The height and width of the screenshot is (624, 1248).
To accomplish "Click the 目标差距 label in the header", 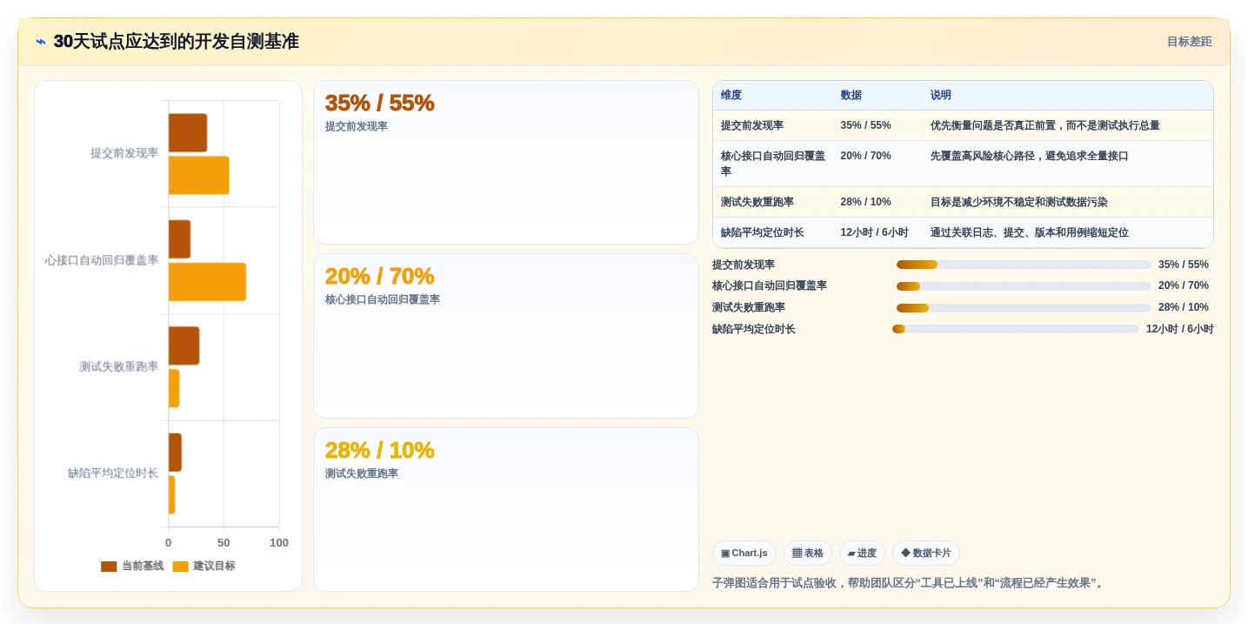I will [x=1189, y=42].
